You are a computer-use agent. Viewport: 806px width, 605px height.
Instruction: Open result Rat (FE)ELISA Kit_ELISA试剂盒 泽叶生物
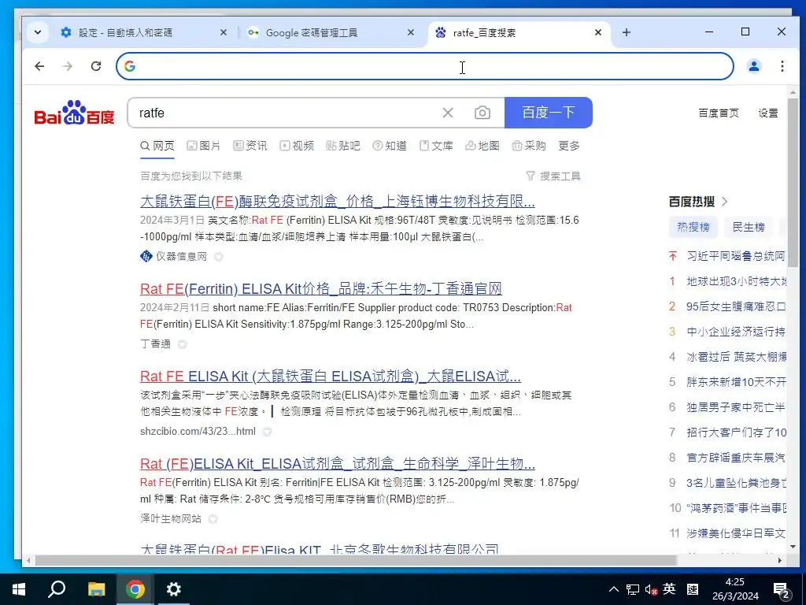[x=337, y=463]
